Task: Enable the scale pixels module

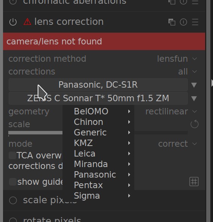Action: pyautogui.click(x=13, y=200)
